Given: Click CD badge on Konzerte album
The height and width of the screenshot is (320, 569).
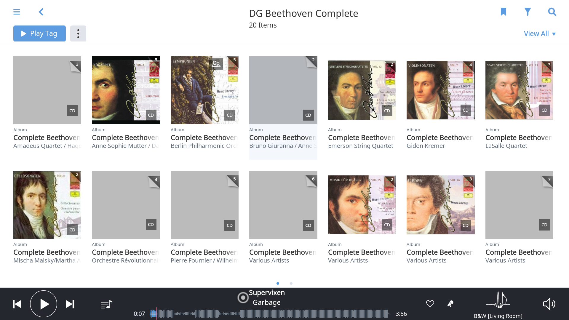Looking at the screenshot, I should [151, 115].
